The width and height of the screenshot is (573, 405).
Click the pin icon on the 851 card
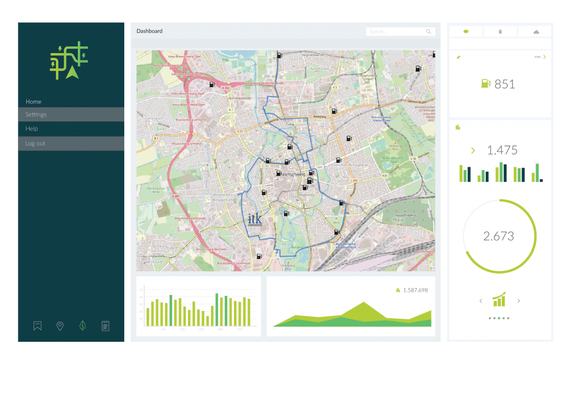(x=458, y=56)
